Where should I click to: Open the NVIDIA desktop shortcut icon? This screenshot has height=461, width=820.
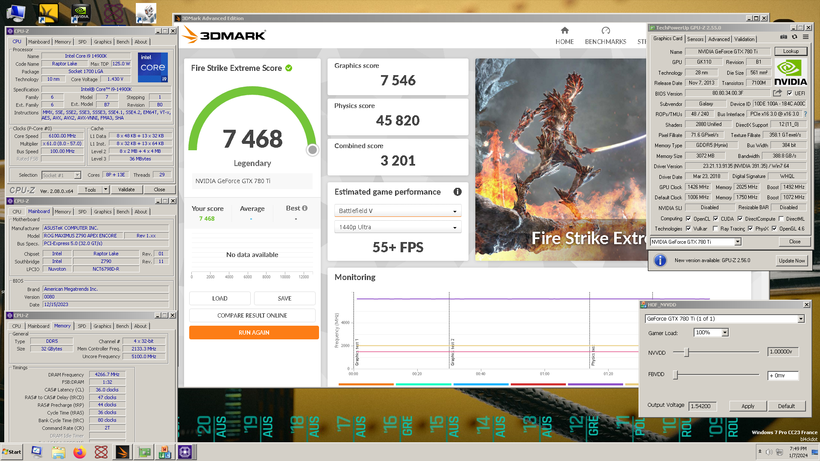[81, 13]
